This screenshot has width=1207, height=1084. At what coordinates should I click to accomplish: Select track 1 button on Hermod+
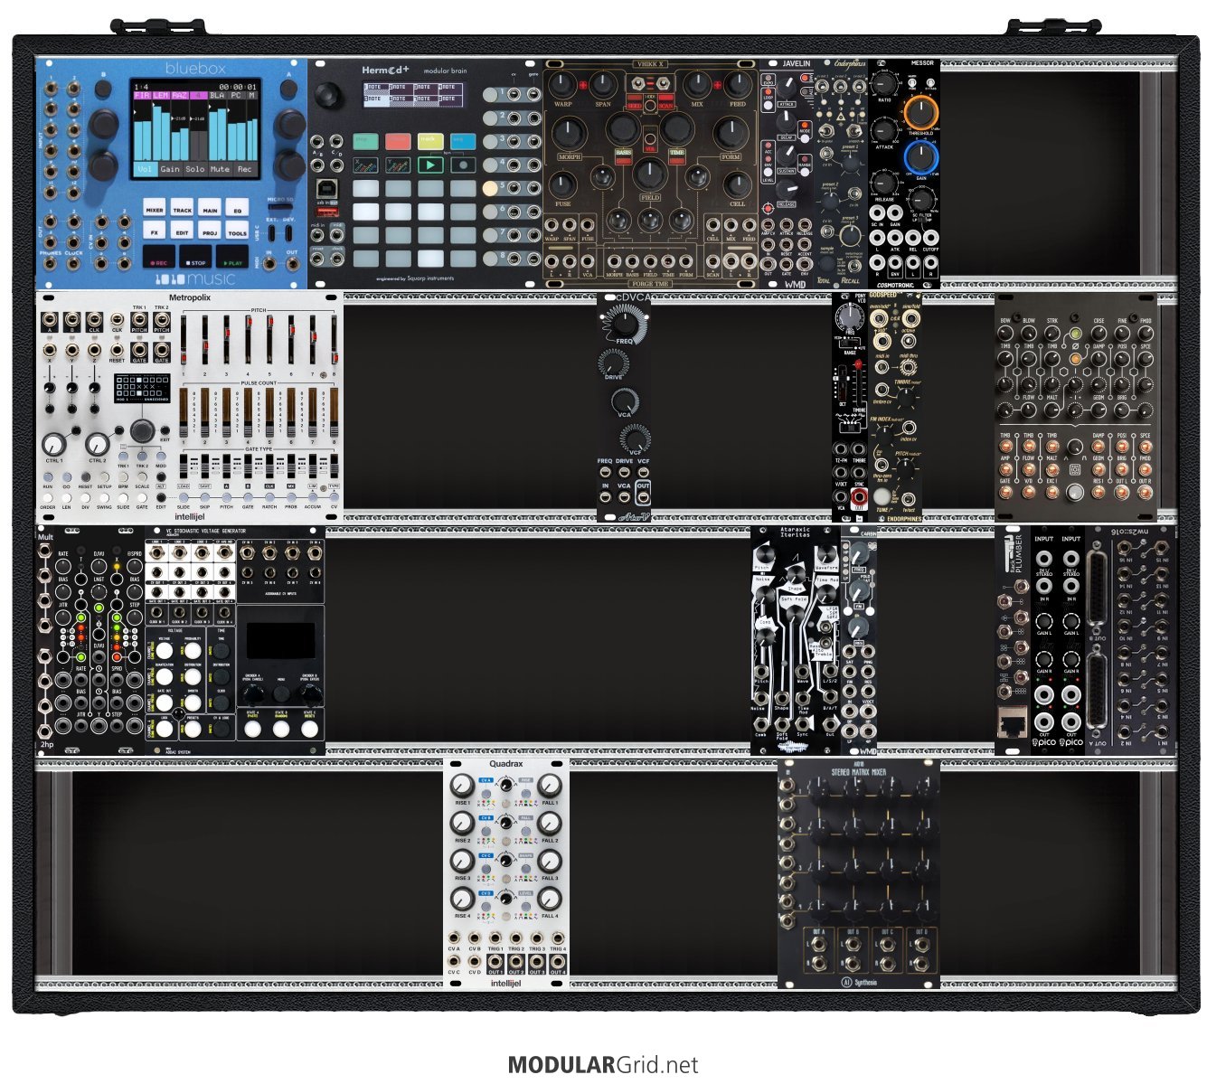491,94
